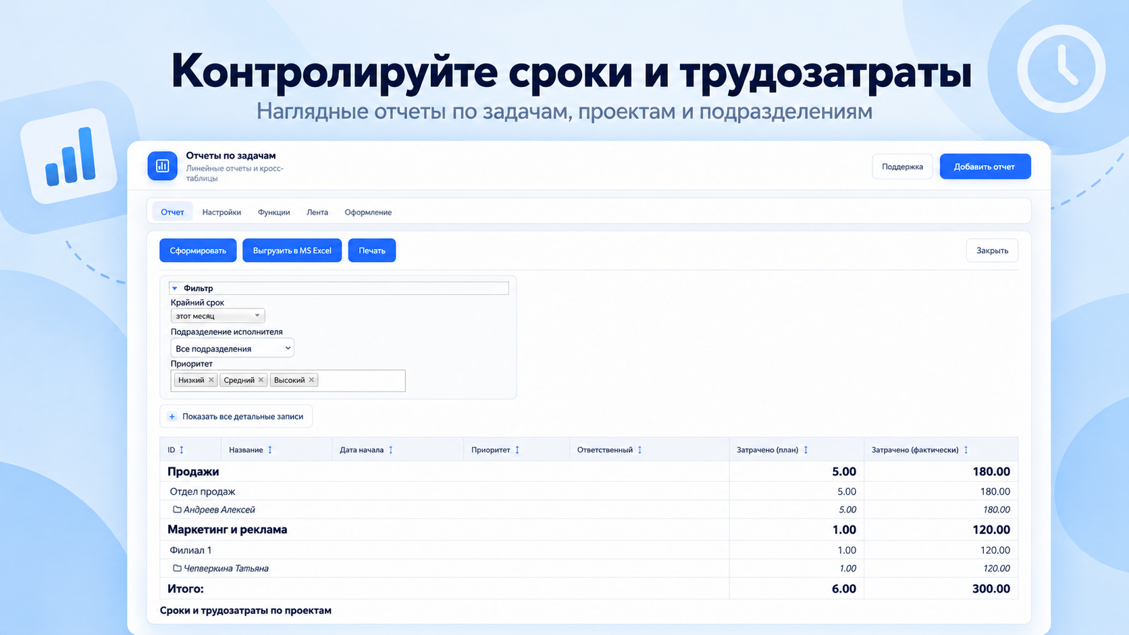Open Поддержка support button

[x=902, y=167]
